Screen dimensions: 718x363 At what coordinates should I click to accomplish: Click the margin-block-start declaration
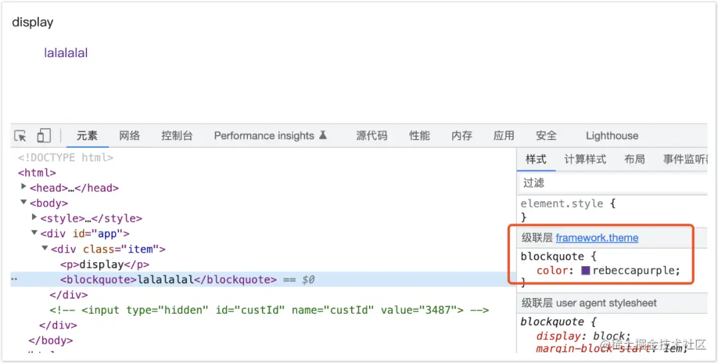tap(612, 348)
